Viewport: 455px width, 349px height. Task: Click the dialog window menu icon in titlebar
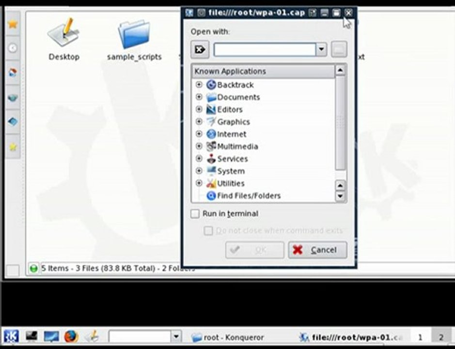pyautogui.click(x=189, y=13)
